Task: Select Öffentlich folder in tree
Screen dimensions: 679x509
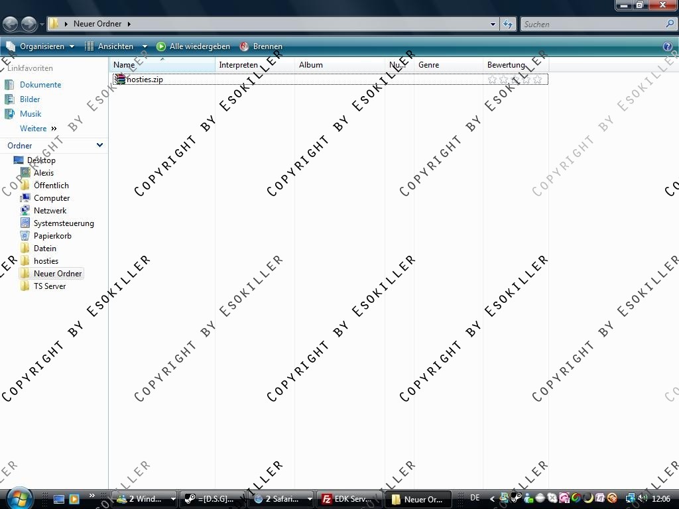Action: coord(51,186)
